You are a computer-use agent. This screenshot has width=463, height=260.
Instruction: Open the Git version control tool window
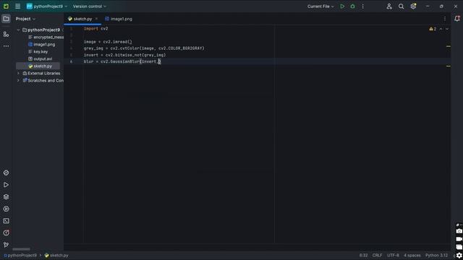(x=6, y=245)
